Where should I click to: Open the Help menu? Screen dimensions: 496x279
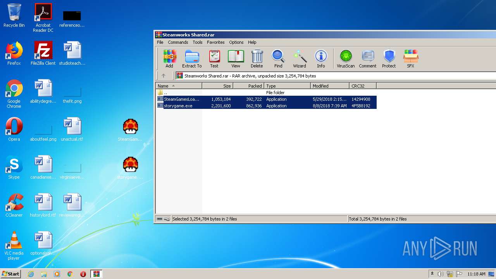coord(252,42)
